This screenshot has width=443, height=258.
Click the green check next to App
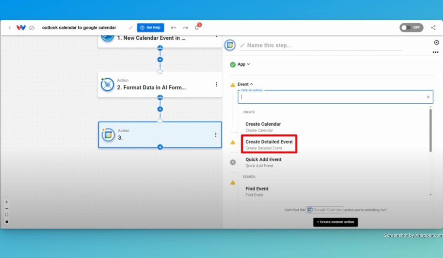coord(233,65)
